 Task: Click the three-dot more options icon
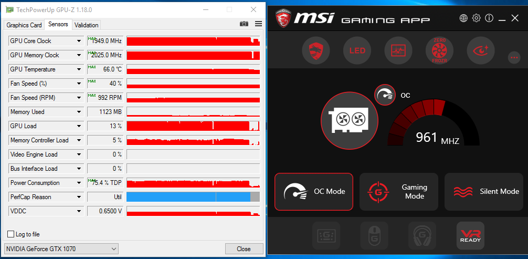[x=513, y=58]
